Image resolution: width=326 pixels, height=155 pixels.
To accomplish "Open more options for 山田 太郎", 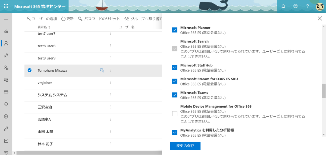I will coord(110,131).
